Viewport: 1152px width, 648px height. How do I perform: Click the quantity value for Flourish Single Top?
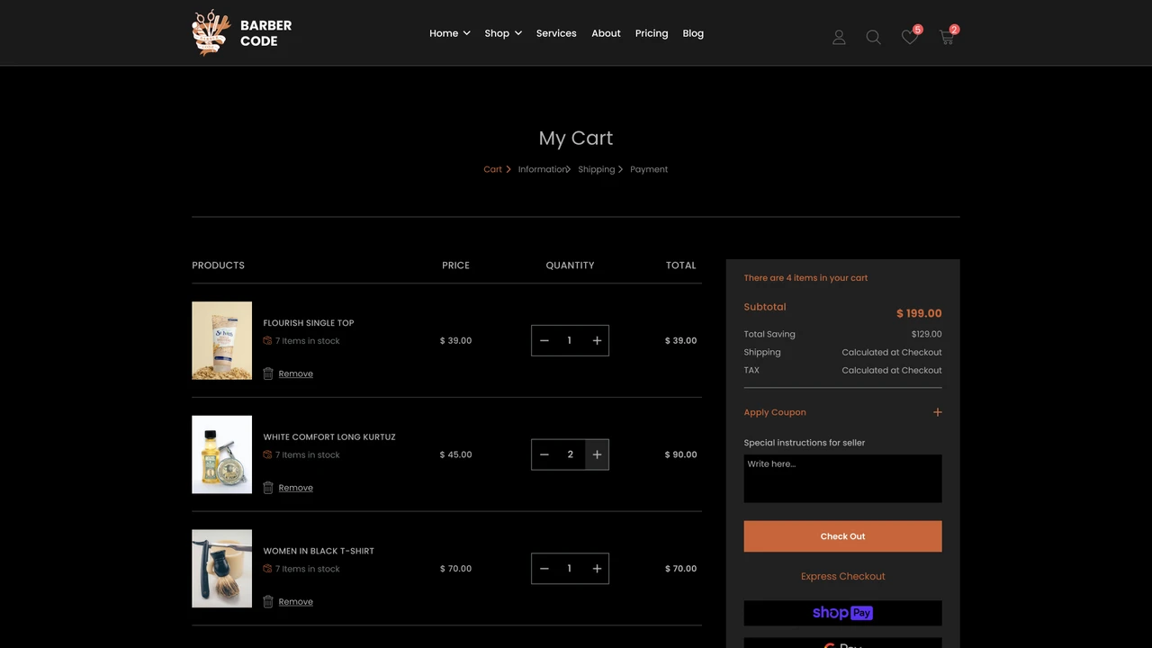(570, 340)
